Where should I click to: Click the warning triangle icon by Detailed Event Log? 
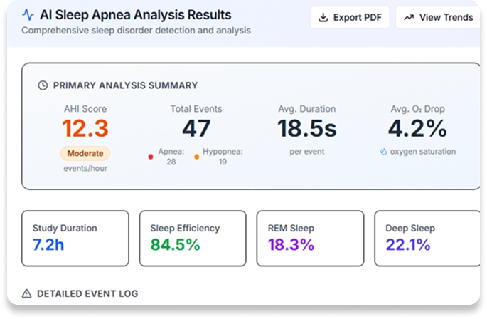(x=27, y=293)
